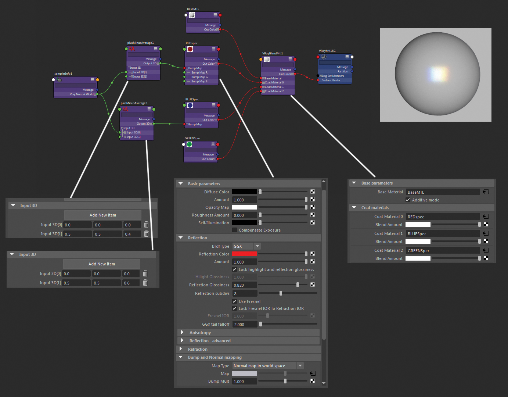Click the trash icon beside Input 3D[1]
Viewport: 508px width, 397px height.
click(x=146, y=233)
